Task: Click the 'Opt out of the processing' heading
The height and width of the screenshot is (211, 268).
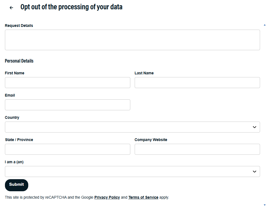Action: [71, 7]
